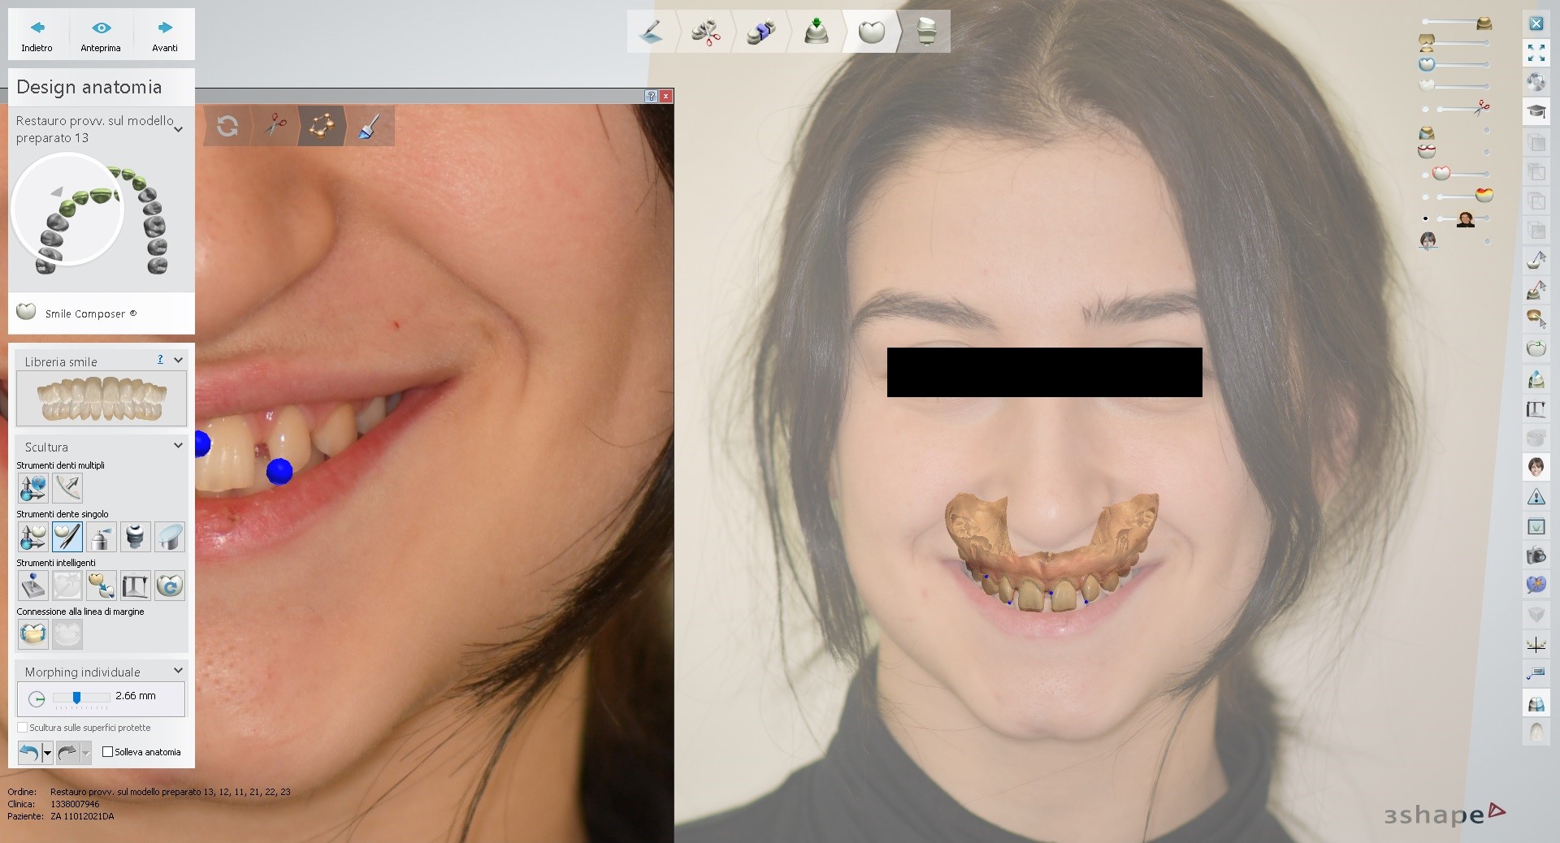Viewport: 1560px width, 843px height.
Task: Select the brush tool in photo window
Action: (x=370, y=126)
